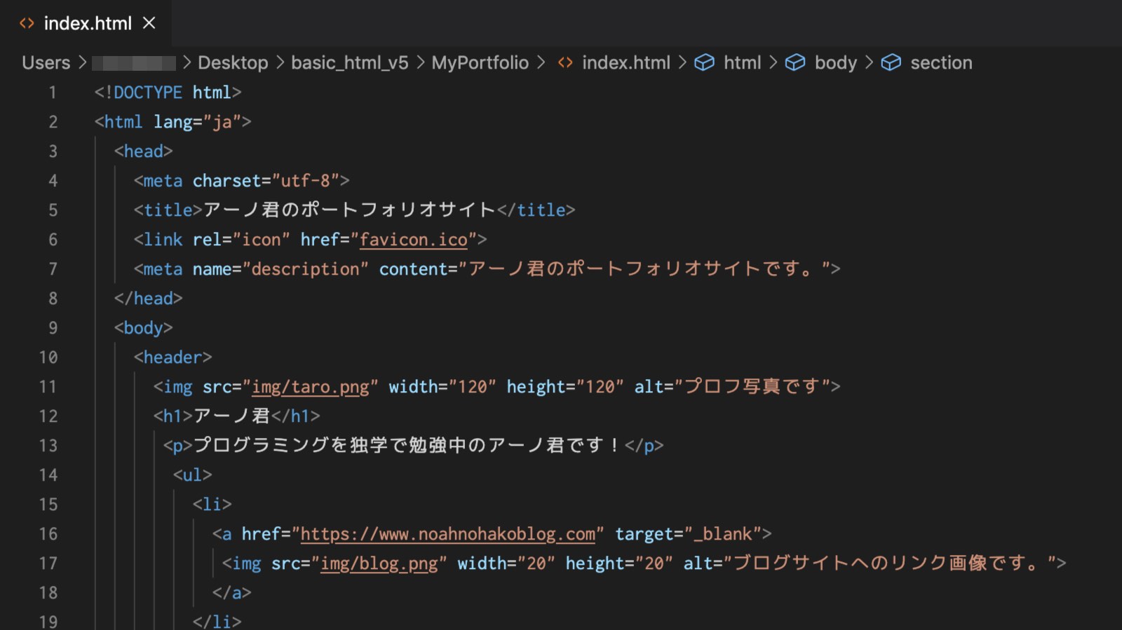Click the section breadcrumb label

941,62
